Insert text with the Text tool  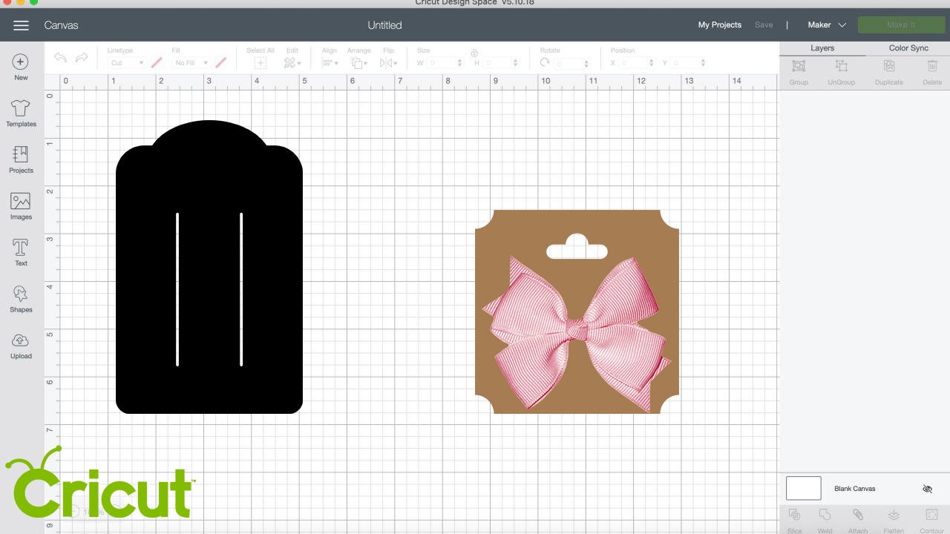coord(20,252)
